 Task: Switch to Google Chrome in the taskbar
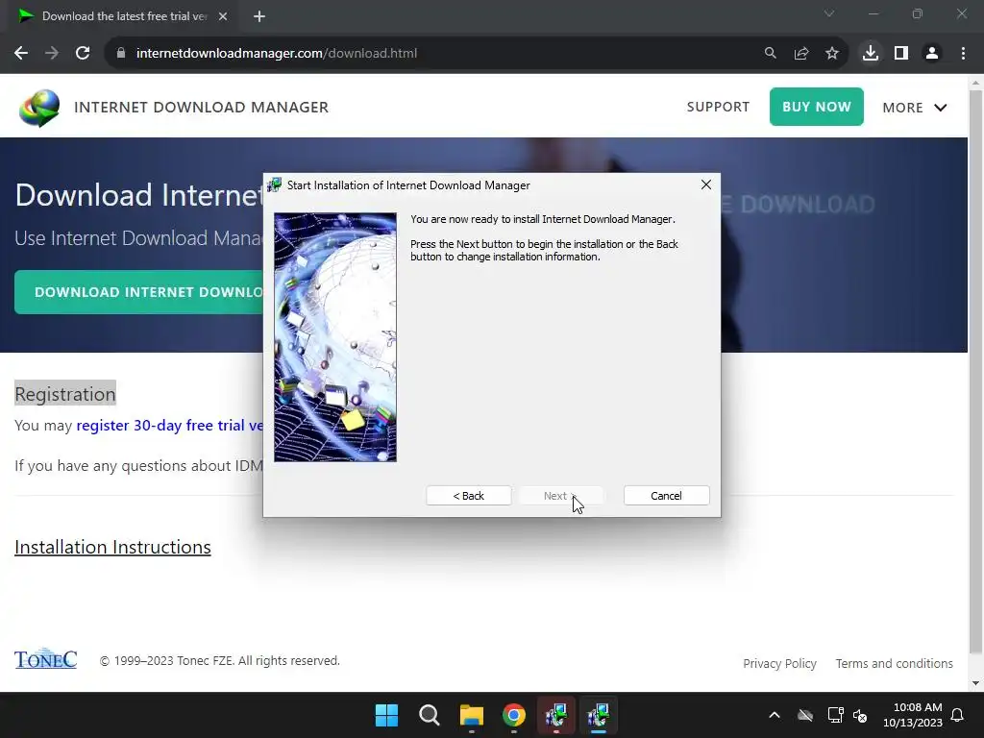tap(514, 715)
